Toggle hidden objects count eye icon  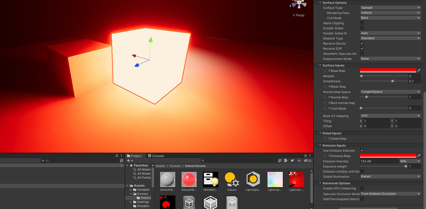[306, 161]
